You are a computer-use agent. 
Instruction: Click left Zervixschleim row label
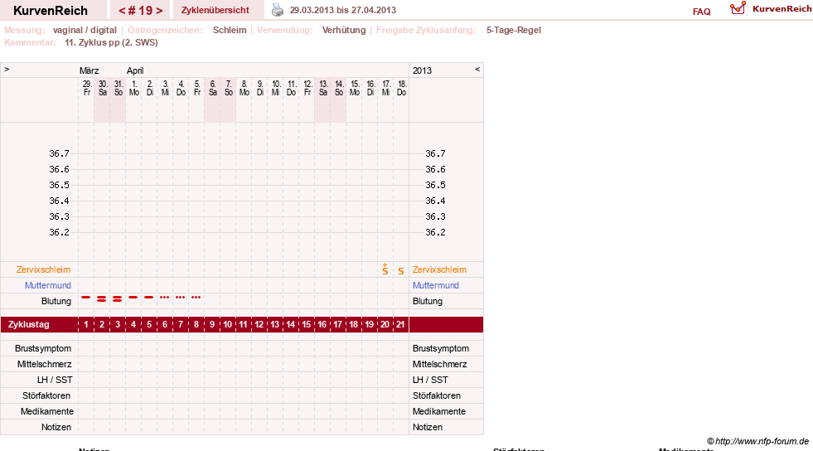44,269
